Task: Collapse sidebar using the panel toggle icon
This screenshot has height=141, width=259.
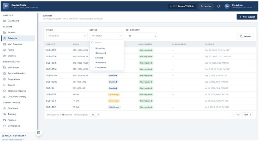Action: pyautogui.click(x=38, y=133)
